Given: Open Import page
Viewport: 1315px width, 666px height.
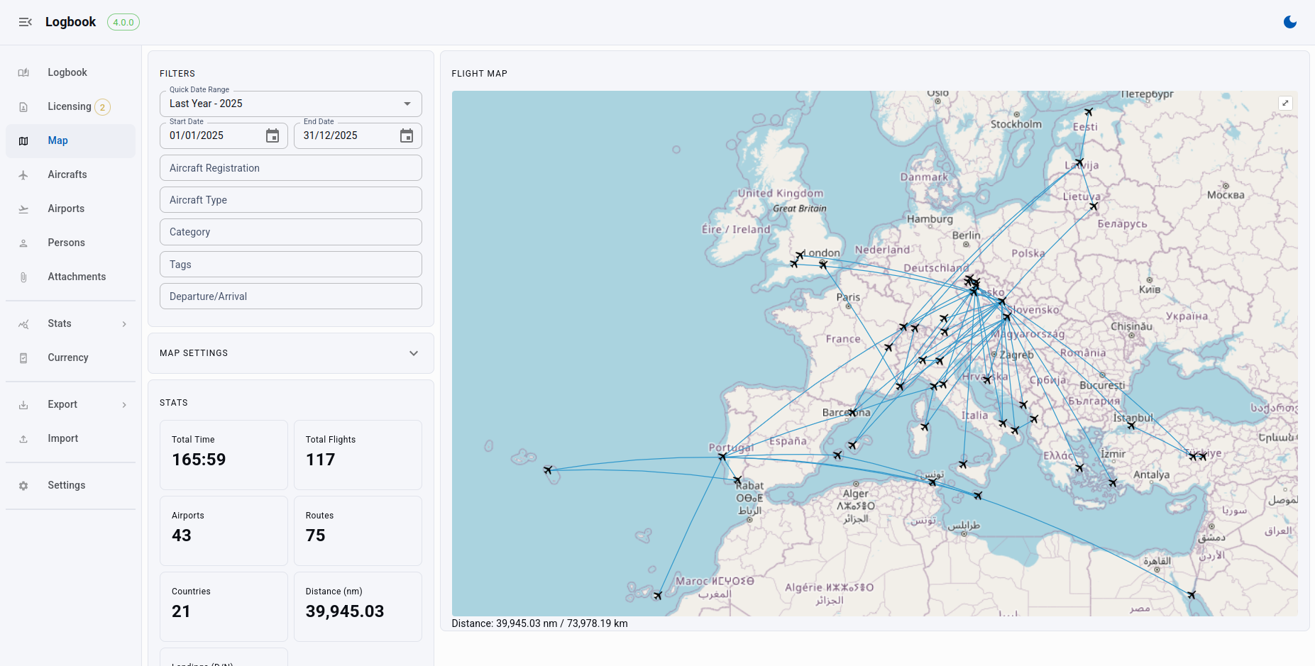Looking at the screenshot, I should click(70, 438).
